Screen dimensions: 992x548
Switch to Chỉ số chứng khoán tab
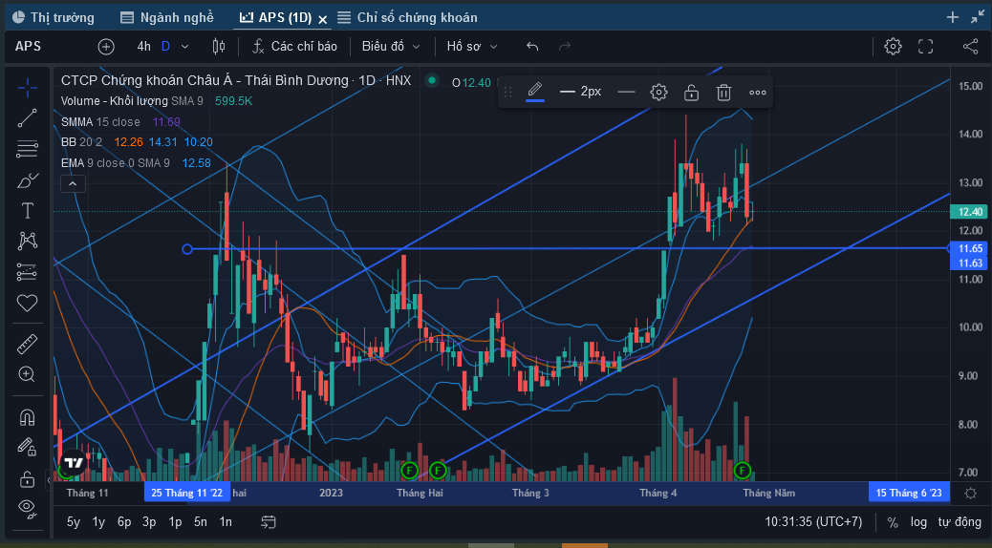[x=407, y=18]
